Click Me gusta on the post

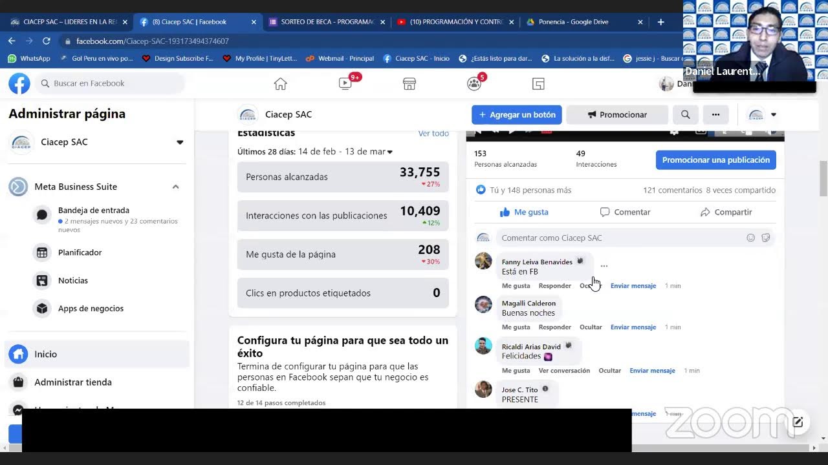524,212
